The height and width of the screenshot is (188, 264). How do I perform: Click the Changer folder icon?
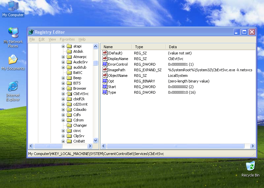[69, 125]
